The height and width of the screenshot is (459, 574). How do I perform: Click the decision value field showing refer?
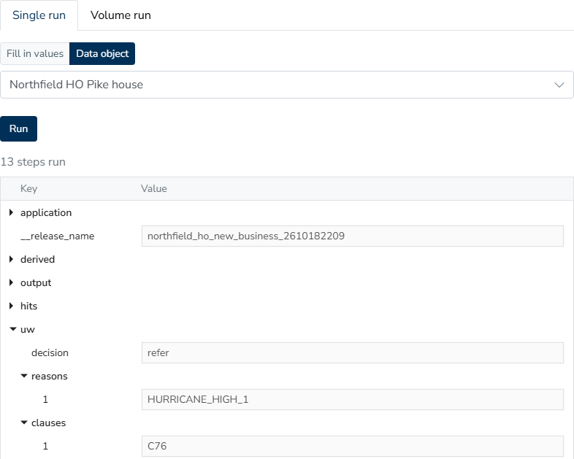coord(353,353)
